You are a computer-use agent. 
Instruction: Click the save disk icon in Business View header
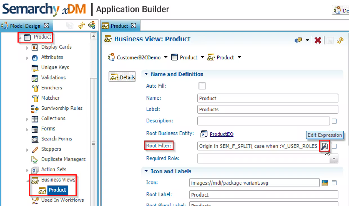point(330,41)
